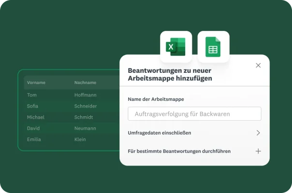This screenshot has width=292, height=193.
Task: Select the cell reading David
Action: tap(33, 128)
